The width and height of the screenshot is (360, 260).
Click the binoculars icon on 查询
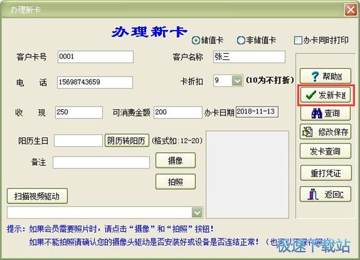coord(317,113)
